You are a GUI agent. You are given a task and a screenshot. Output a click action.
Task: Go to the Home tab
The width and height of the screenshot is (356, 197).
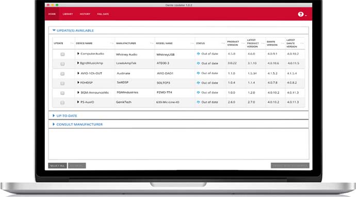coord(52,14)
